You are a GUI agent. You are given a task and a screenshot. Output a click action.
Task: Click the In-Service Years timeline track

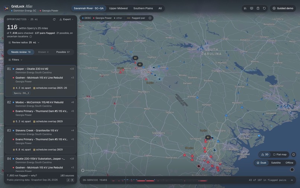pyautogui.click(x=159, y=180)
